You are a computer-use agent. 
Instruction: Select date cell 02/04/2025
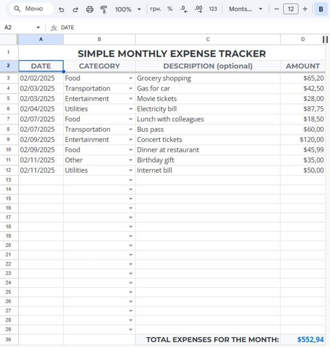coord(41,109)
